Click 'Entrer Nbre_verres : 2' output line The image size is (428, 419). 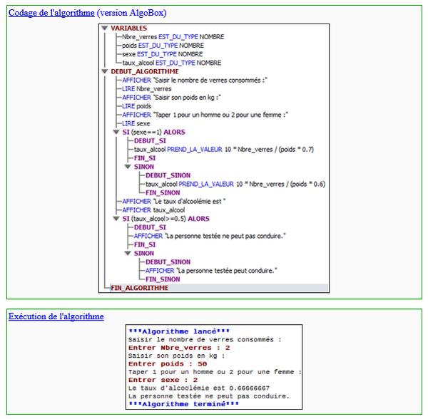(x=179, y=348)
